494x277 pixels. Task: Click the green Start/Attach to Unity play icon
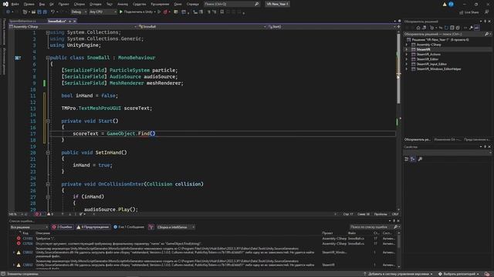[x=121, y=12]
